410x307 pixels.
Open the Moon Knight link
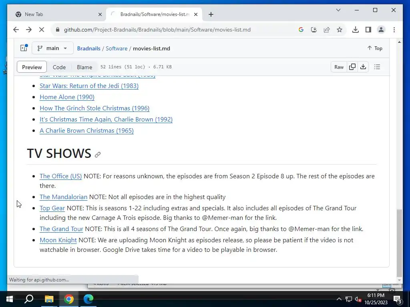pyautogui.click(x=58, y=240)
